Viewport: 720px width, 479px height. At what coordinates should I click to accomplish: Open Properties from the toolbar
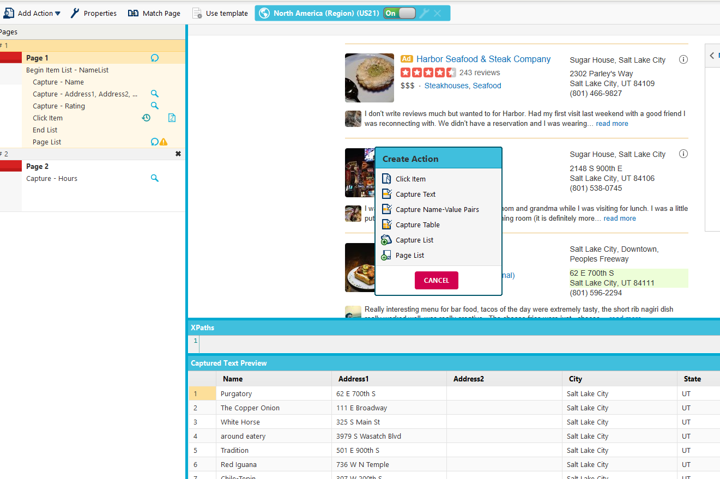click(x=94, y=13)
